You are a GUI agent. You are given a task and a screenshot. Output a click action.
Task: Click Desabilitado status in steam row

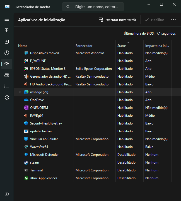pyautogui.click(x=126, y=162)
